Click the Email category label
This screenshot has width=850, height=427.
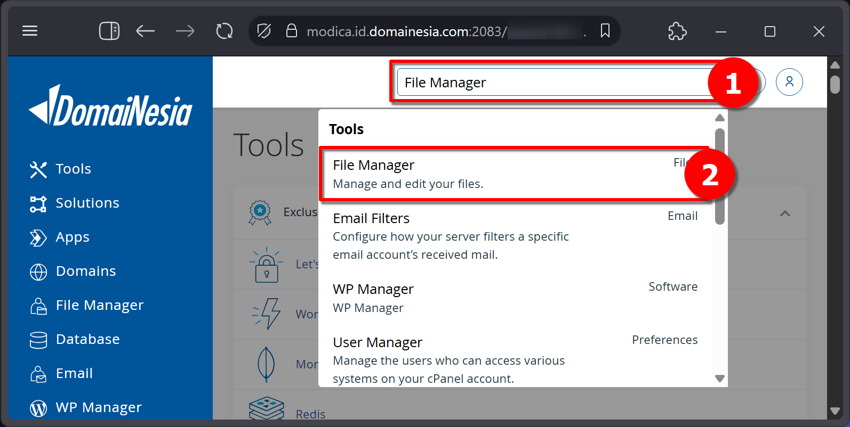pos(683,216)
